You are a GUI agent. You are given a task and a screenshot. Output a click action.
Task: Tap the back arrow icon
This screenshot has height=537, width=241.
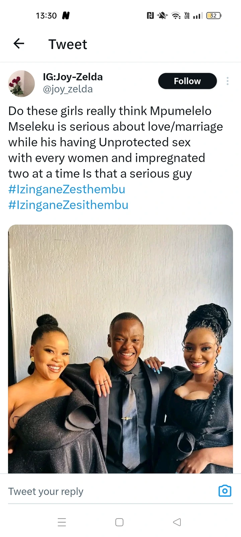tap(19, 43)
